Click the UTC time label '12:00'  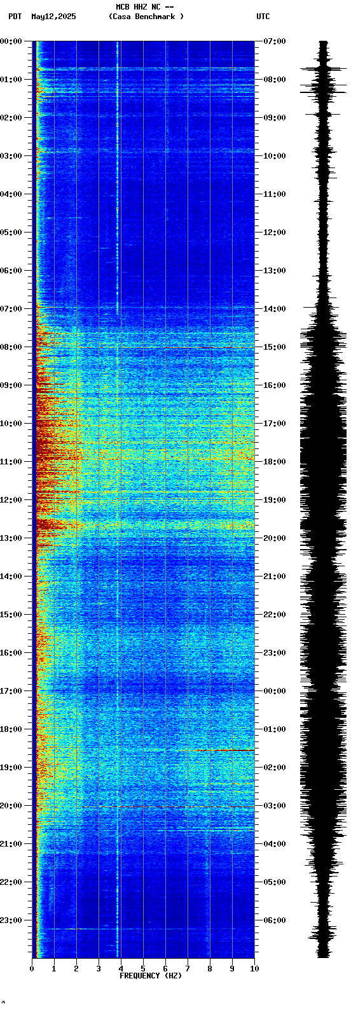click(275, 233)
